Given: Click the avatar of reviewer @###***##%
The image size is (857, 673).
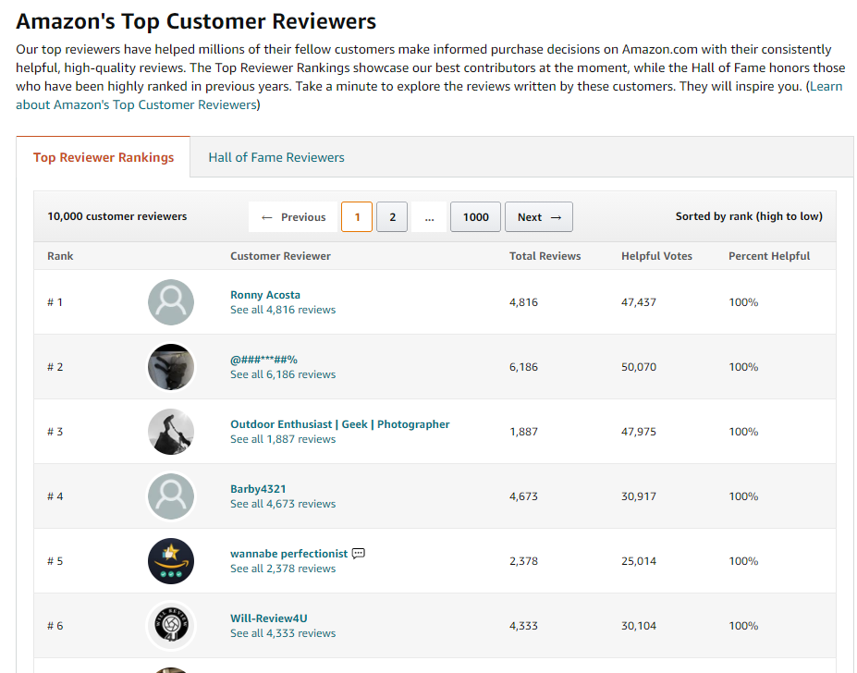Looking at the screenshot, I should coord(171,367).
